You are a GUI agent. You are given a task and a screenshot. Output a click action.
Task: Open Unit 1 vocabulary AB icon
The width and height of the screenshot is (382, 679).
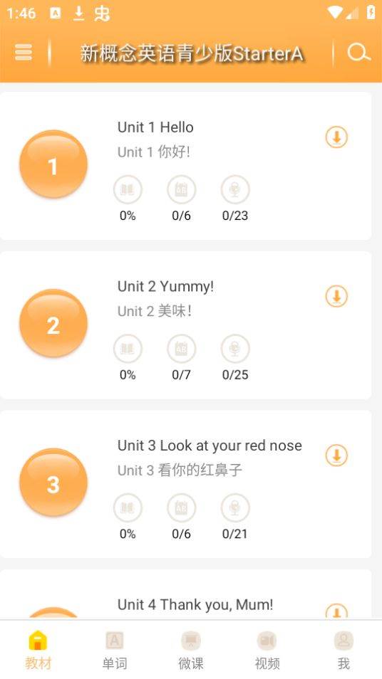coord(181,189)
